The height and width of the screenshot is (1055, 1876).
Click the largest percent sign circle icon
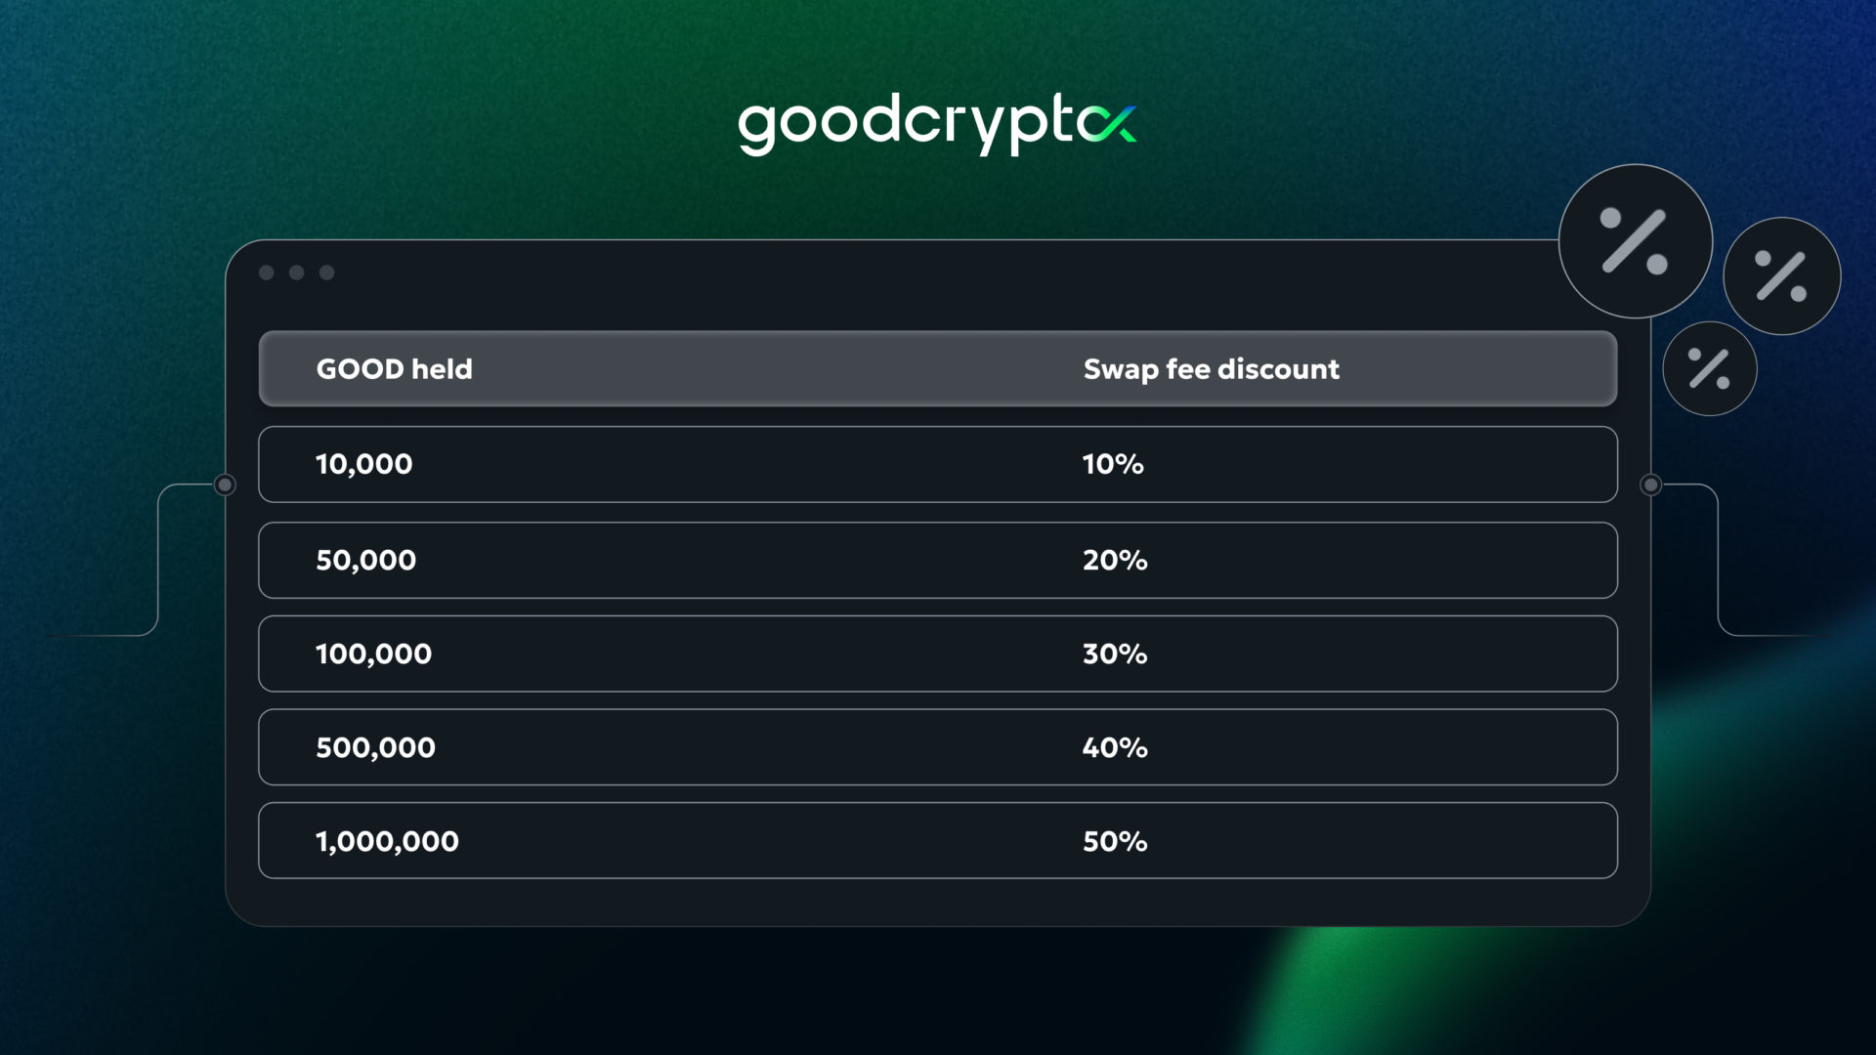click(1635, 241)
